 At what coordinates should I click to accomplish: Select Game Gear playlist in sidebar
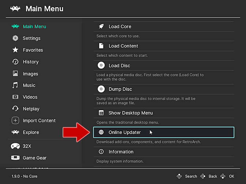click(34, 158)
